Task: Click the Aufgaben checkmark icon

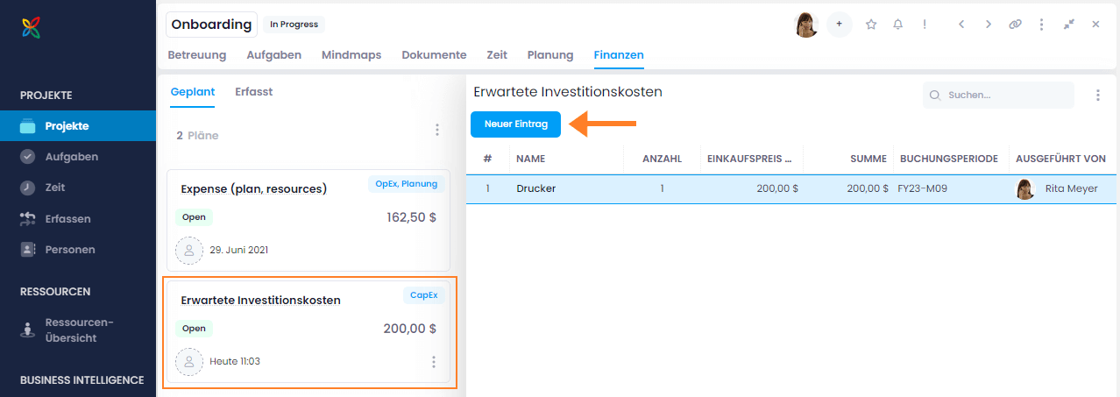Action: click(27, 157)
